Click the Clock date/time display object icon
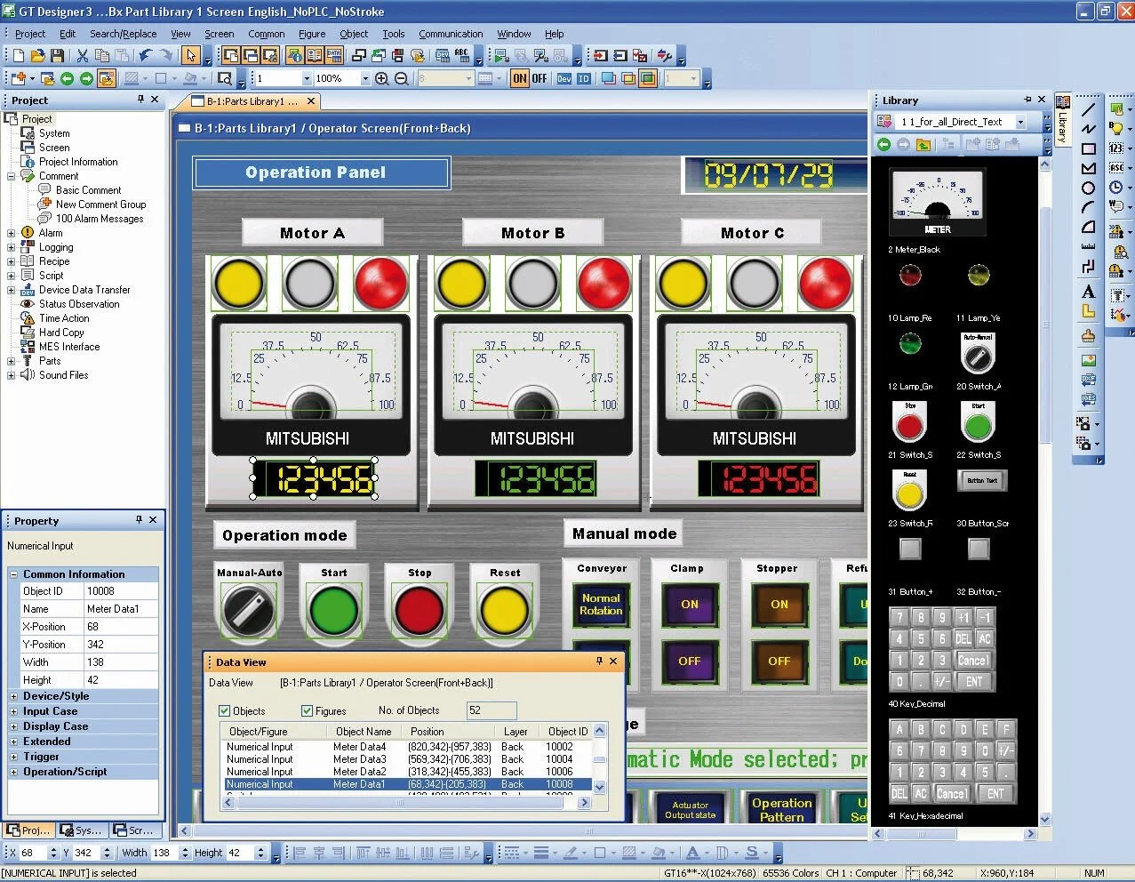 click(1116, 188)
